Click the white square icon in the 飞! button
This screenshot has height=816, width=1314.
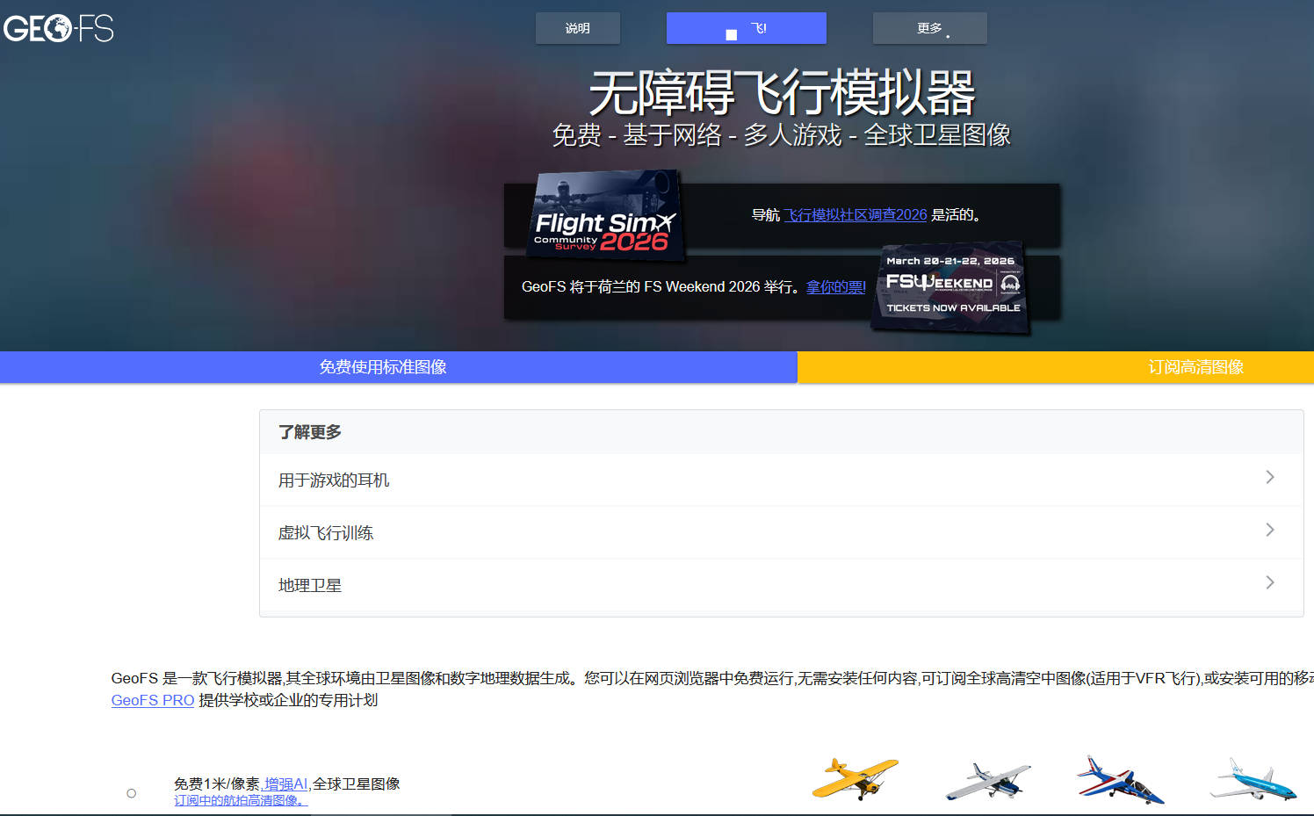731,34
